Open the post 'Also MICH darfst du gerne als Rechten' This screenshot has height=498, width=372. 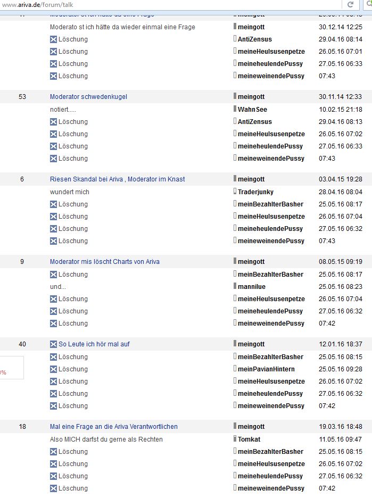pos(106,439)
